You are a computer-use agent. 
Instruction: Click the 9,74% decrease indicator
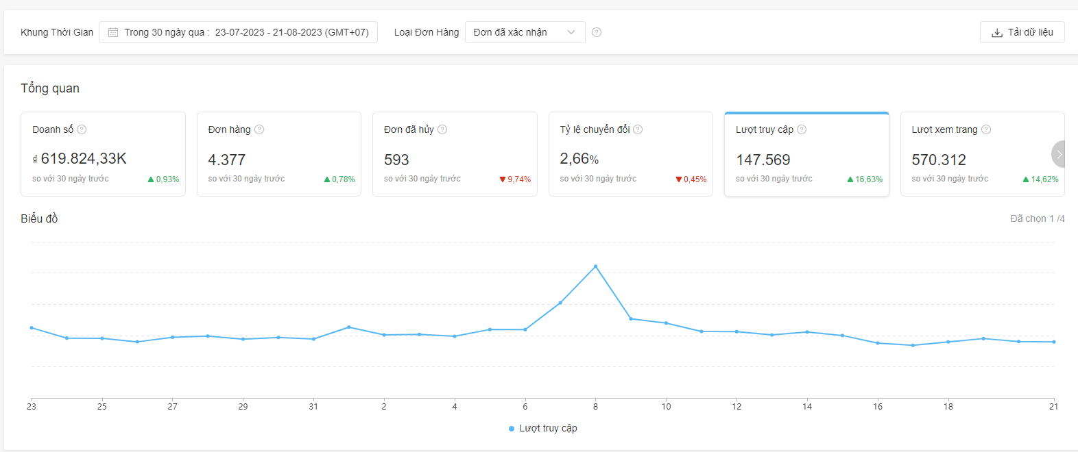click(515, 179)
